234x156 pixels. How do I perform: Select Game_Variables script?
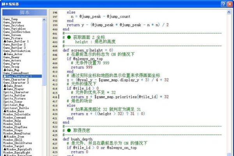coord(14,28)
